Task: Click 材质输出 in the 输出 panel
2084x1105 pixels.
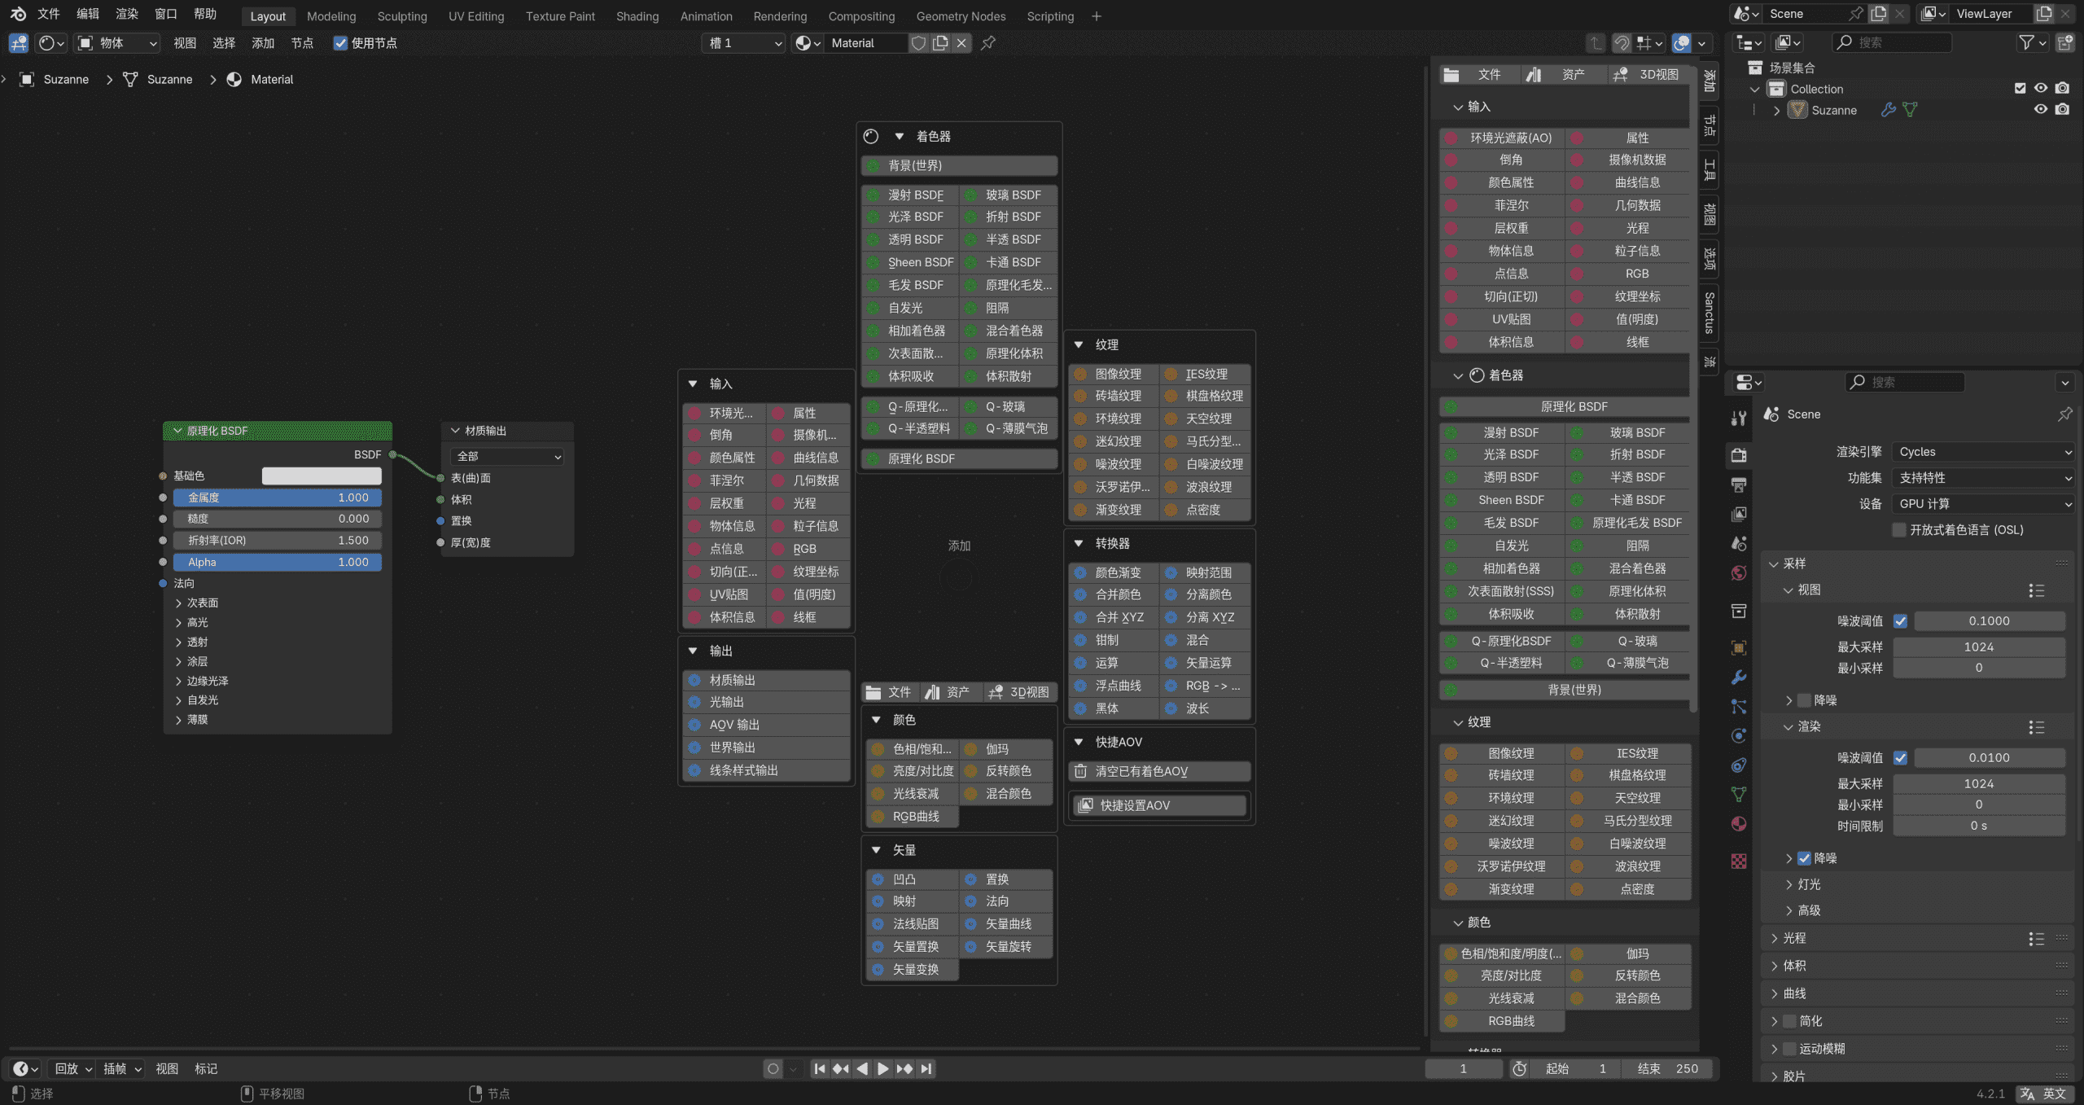Action: (767, 680)
